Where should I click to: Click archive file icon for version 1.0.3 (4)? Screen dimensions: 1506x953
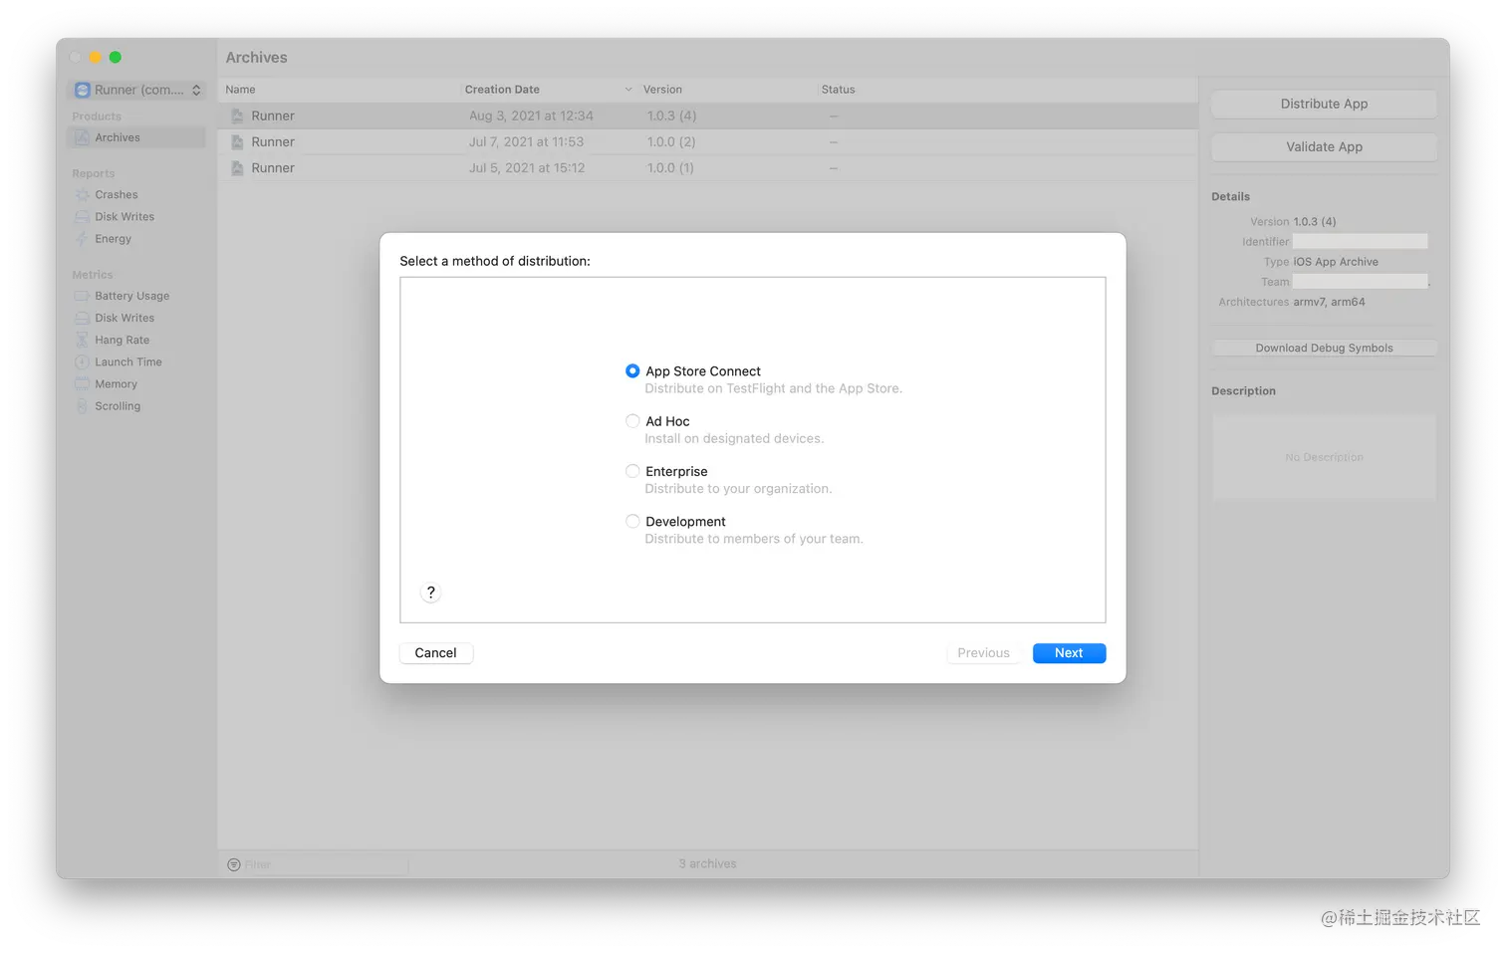click(237, 116)
